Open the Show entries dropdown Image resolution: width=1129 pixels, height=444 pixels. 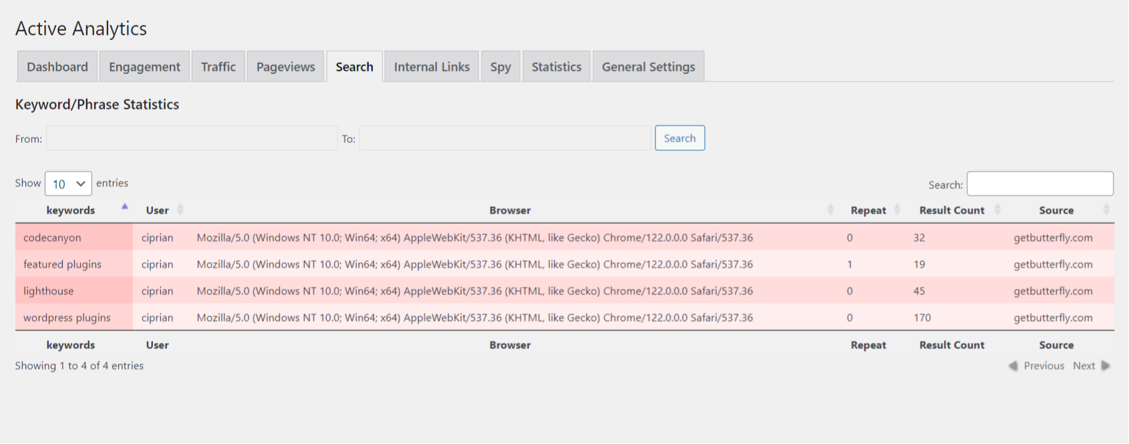coord(68,184)
